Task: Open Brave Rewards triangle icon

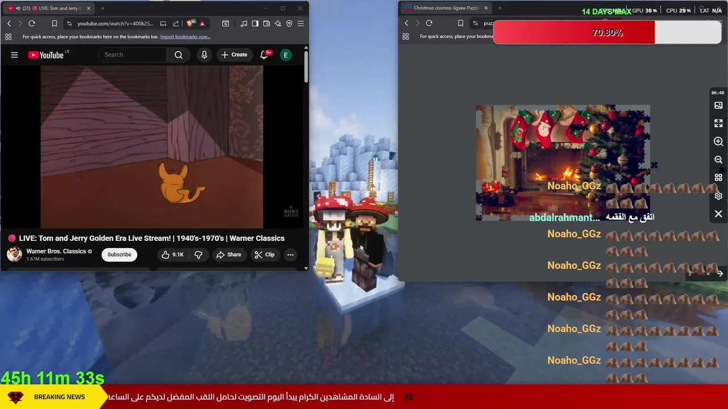Action: click(x=202, y=23)
